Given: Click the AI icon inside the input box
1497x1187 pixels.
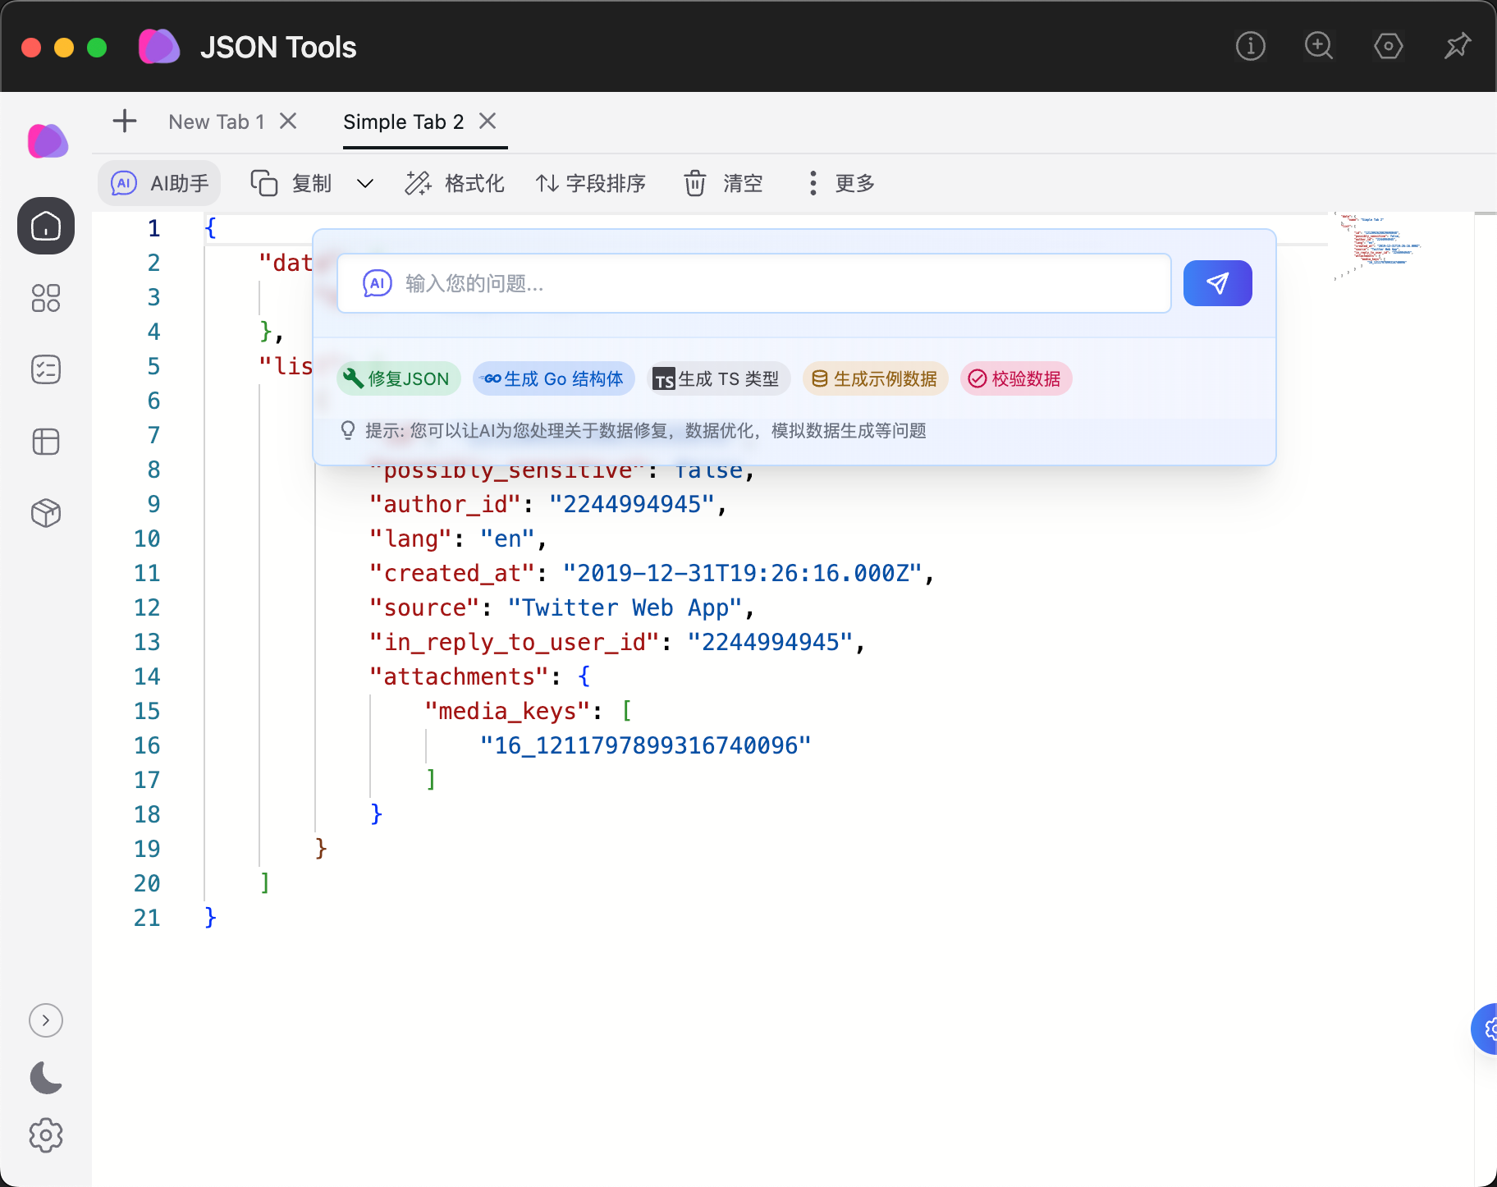Looking at the screenshot, I should pyautogui.click(x=377, y=283).
